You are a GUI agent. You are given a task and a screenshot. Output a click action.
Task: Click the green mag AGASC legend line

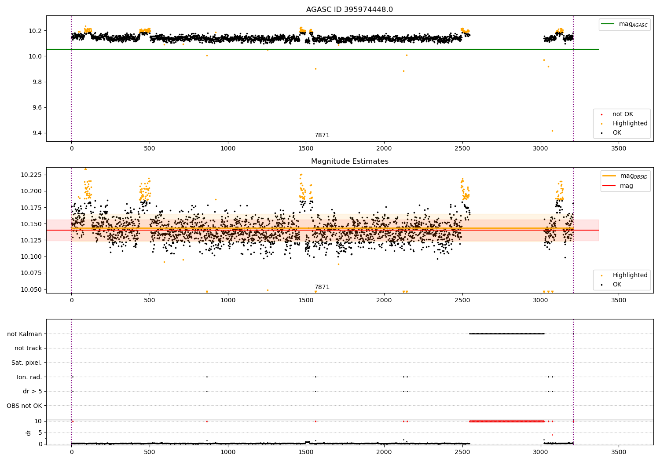(x=608, y=24)
